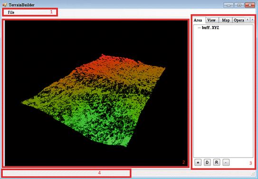This screenshot has height=179, width=258.
Task: Open the File menu
Action: pyautogui.click(x=11, y=12)
